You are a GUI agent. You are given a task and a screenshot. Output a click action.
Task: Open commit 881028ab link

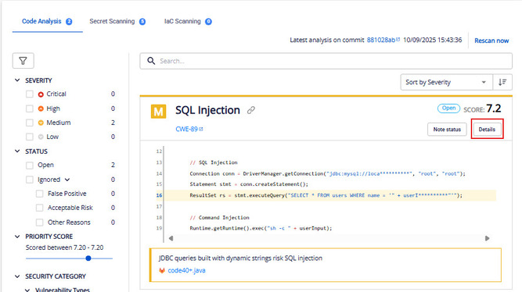[381, 40]
